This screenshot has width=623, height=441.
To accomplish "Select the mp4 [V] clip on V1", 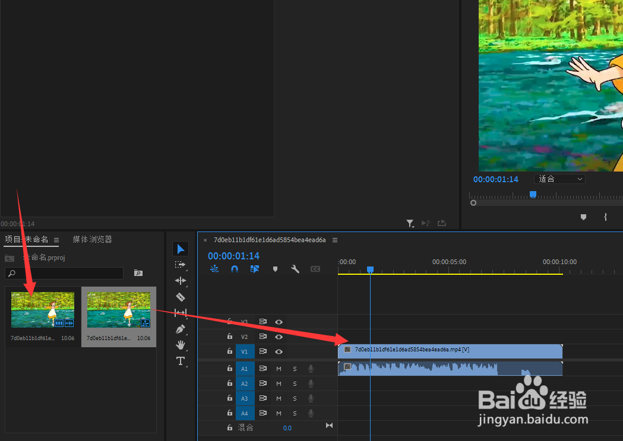I will (450, 351).
